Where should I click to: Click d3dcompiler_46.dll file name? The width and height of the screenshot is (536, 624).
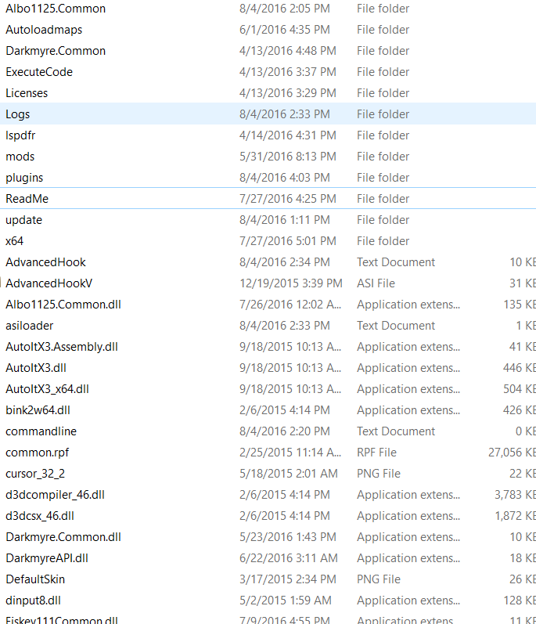55,495
